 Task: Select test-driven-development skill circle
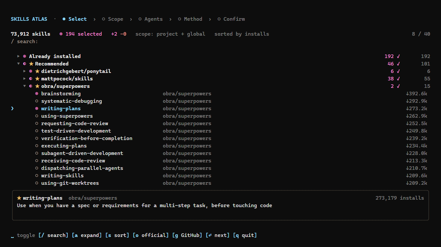tap(37, 131)
